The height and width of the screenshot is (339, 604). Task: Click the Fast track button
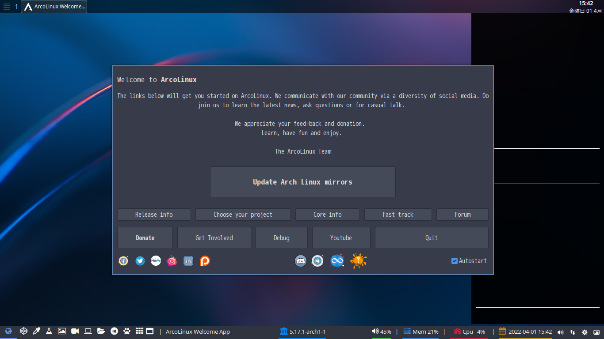click(x=398, y=215)
